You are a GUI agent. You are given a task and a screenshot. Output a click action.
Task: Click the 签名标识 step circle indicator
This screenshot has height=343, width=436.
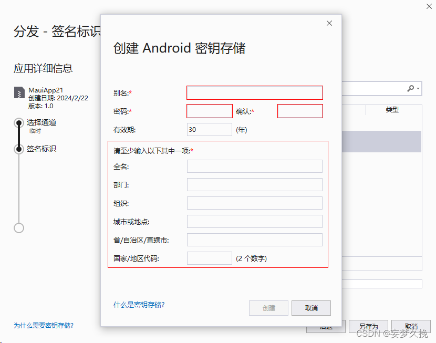click(19, 149)
